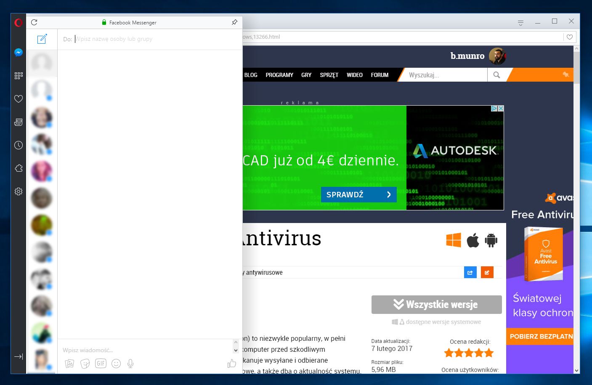Send a thumbs-up like
Viewport: 592px width, 385px height.
click(x=232, y=363)
